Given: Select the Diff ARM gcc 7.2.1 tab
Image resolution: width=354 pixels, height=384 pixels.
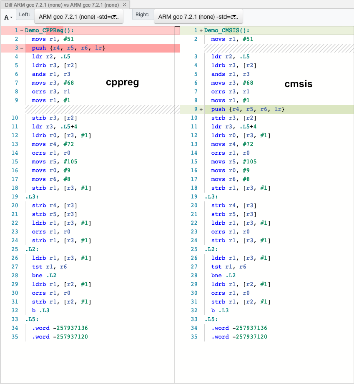Looking at the screenshot, I should pos(61,5).
